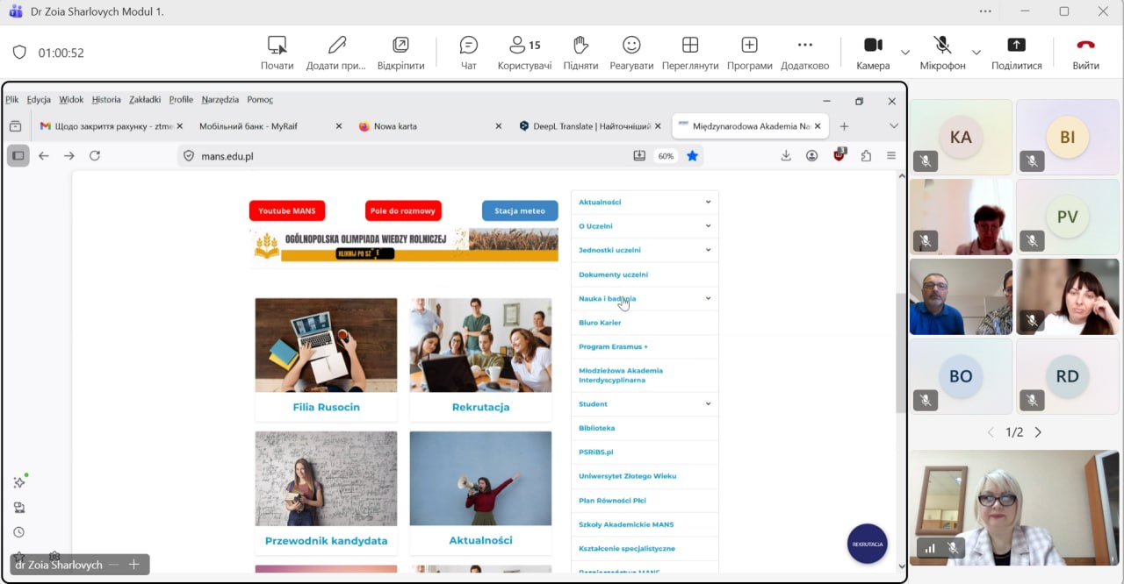Click the meeting shield security icon
The width and height of the screenshot is (1124, 584).
tap(19, 53)
